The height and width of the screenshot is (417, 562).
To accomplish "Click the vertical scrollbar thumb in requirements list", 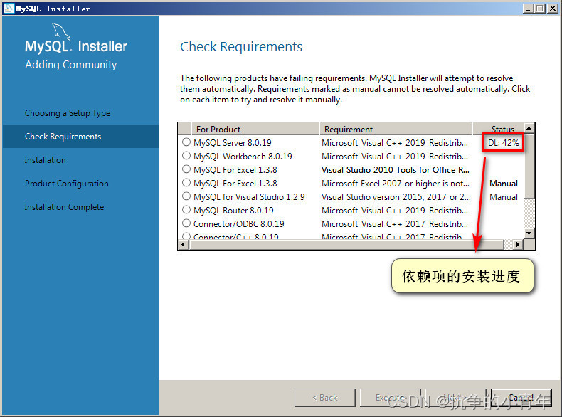I will coord(529,166).
